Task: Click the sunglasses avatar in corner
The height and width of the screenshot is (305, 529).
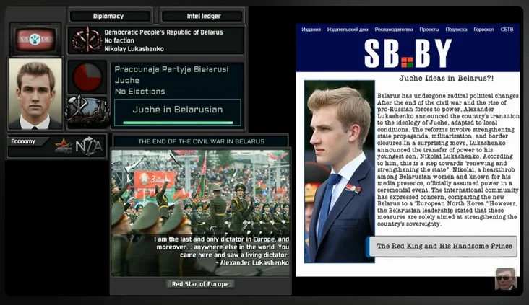Action: coord(505,279)
